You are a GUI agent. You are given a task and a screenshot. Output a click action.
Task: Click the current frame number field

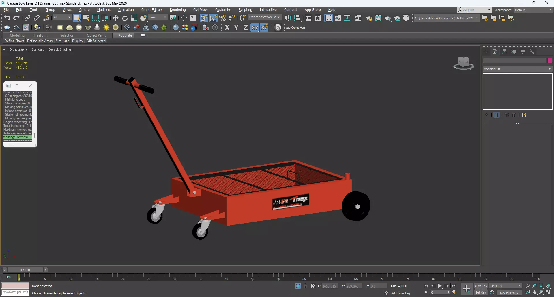[x=438, y=292]
